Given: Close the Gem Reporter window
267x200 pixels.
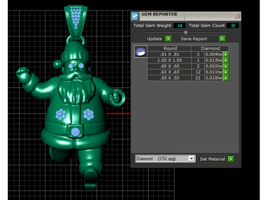Looking at the screenshot, I should click(237, 16).
